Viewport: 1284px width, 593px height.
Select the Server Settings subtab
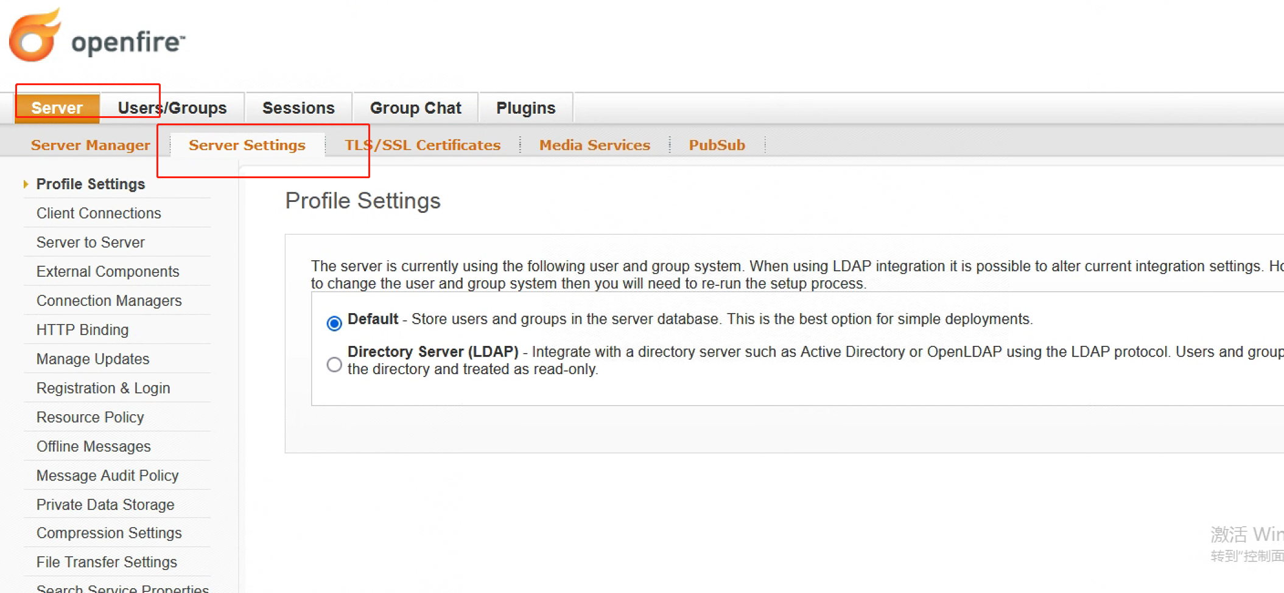click(x=247, y=145)
